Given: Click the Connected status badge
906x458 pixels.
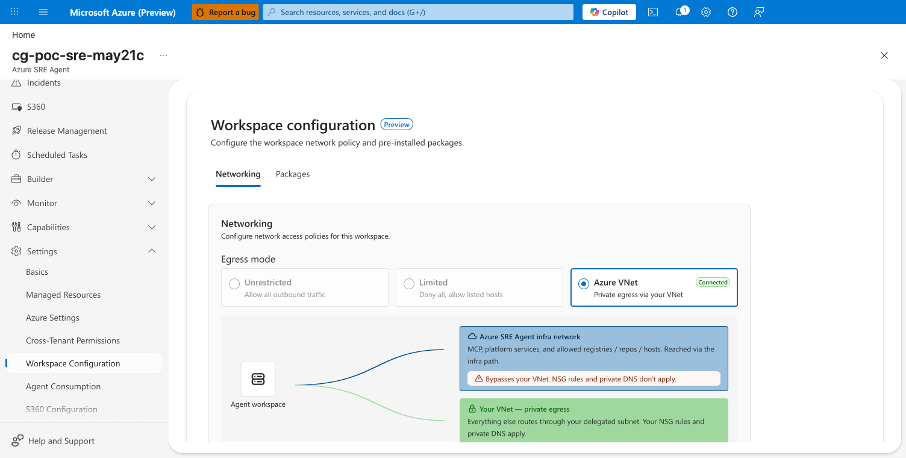Looking at the screenshot, I should pyautogui.click(x=713, y=282).
